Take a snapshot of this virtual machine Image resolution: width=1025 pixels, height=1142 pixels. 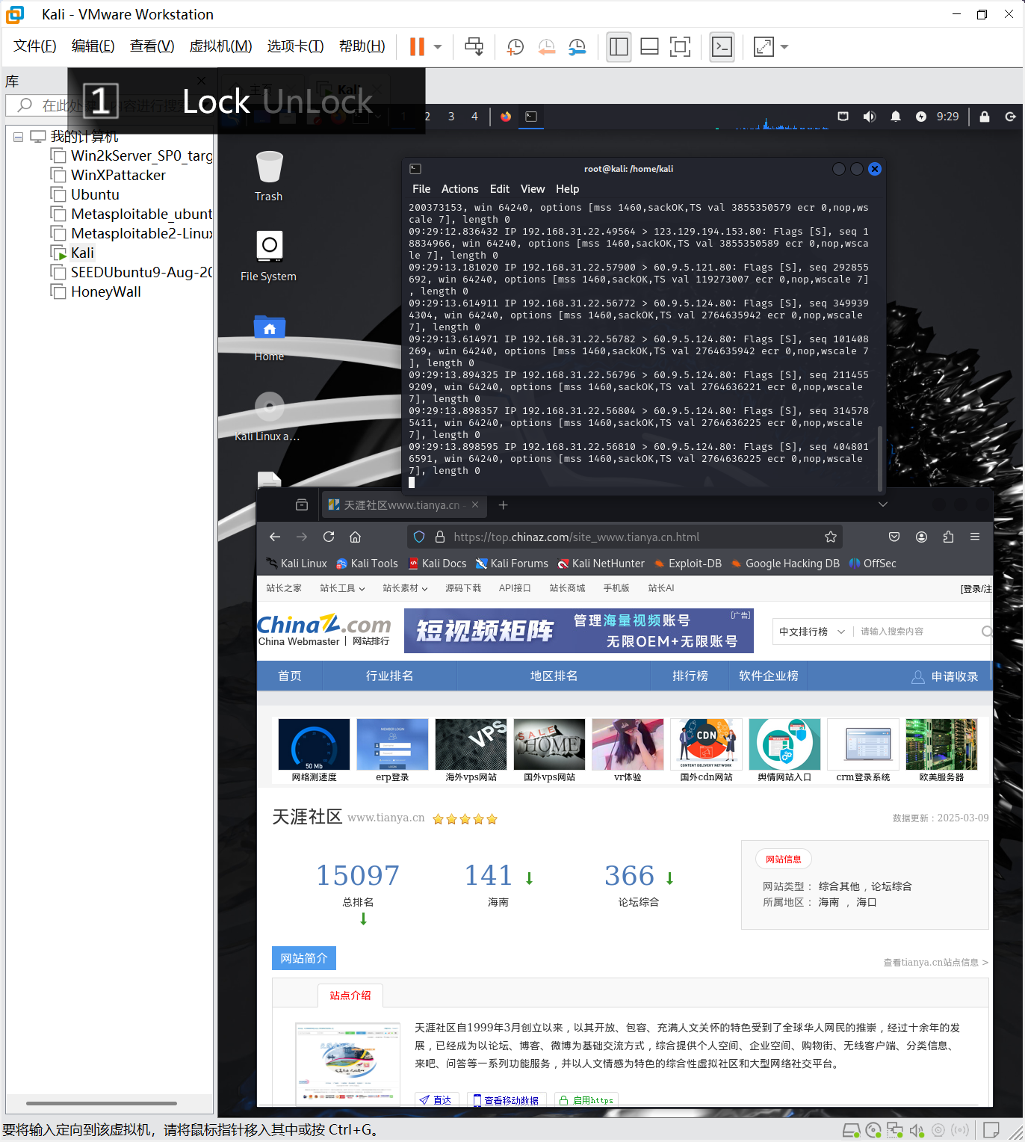coord(515,47)
